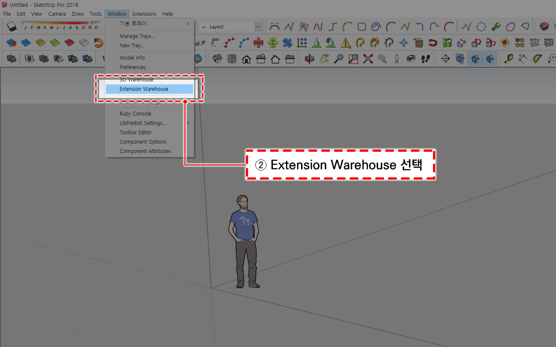The width and height of the screenshot is (556, 347).
Task: Toggle Display Section Planes
Action: pos(460,59)
